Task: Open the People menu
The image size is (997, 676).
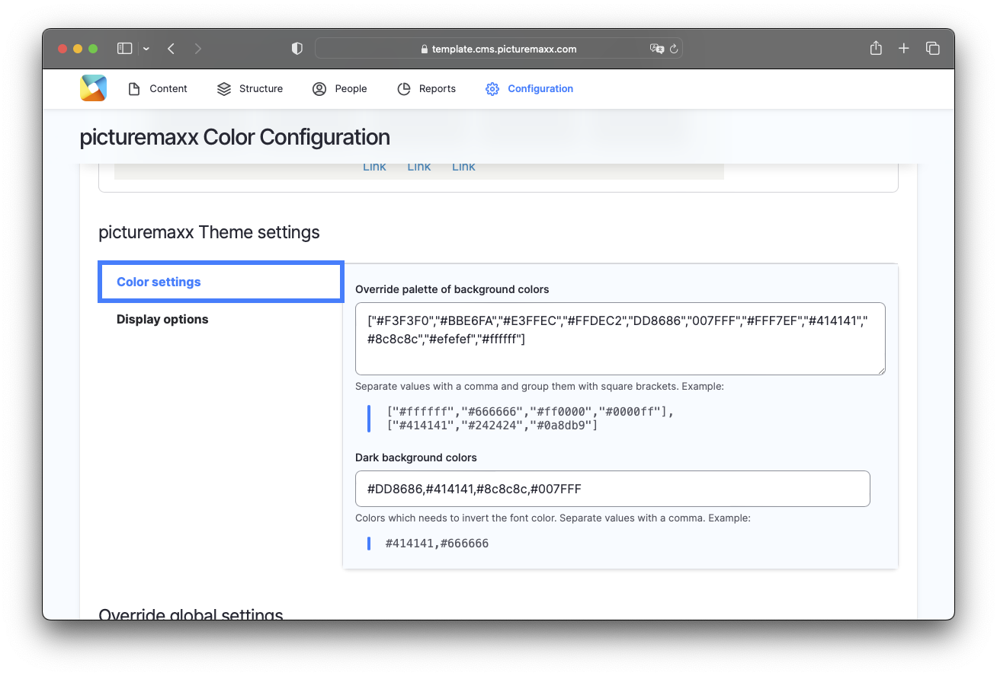Action: [340, 89]
